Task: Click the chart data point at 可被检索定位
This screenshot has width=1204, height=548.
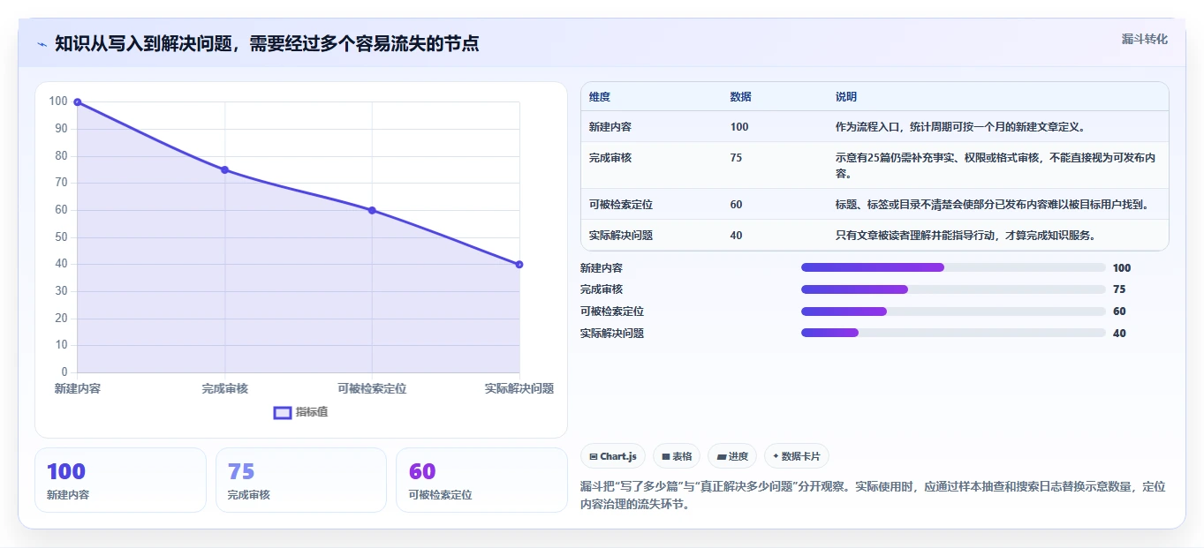Action: click(x=372, y=210)
